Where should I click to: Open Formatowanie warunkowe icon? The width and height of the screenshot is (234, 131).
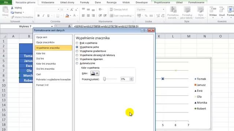tap(173, 10)
